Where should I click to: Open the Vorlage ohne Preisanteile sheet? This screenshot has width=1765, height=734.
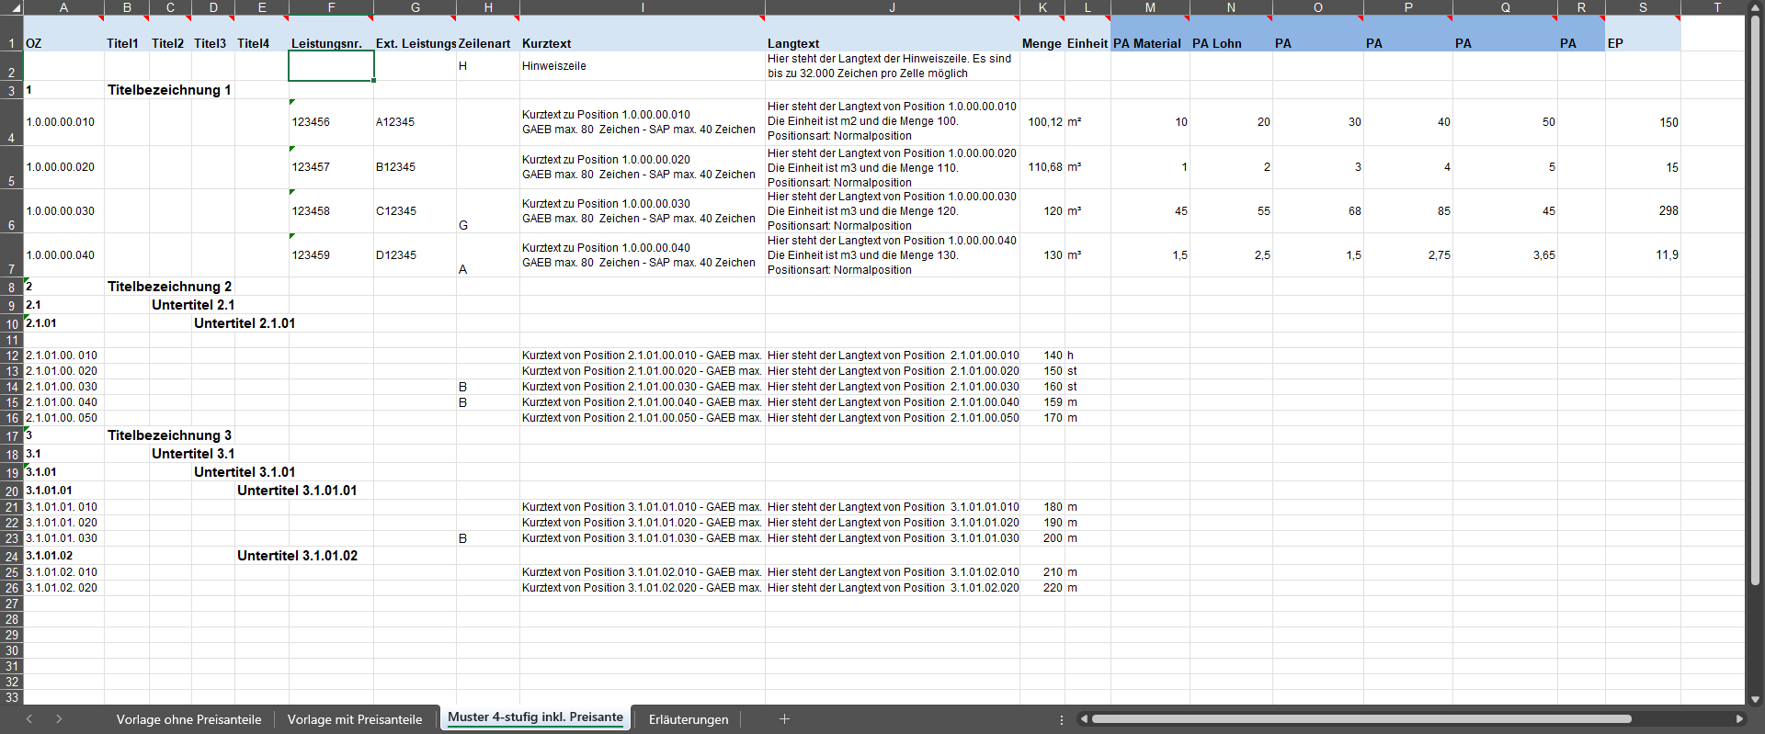[188, 719]
